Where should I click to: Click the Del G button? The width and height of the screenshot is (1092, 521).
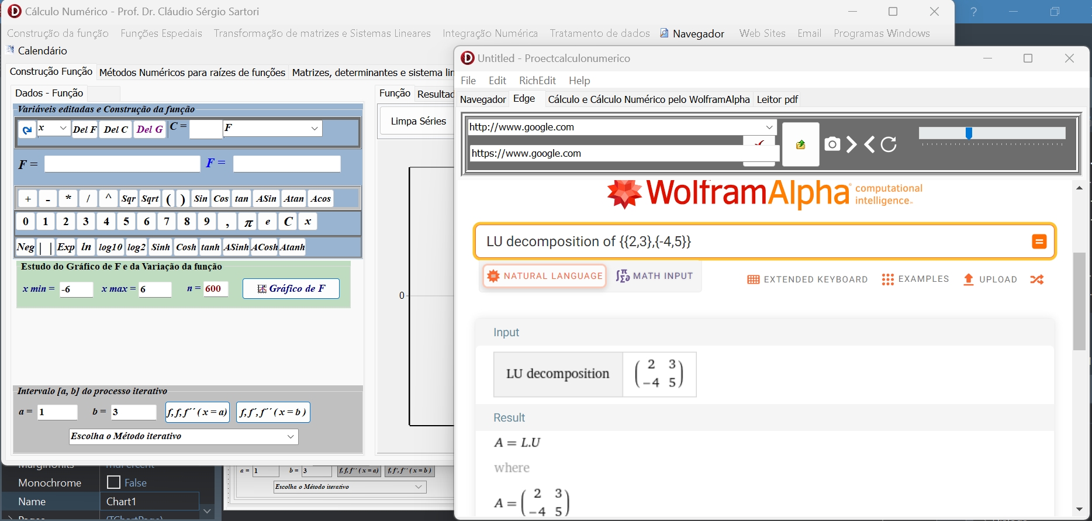pyautogui.click(x=150, y=129)
